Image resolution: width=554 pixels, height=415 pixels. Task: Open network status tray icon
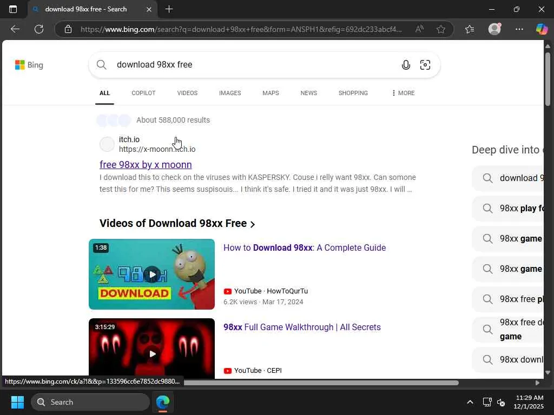click(x=487, y=402)
